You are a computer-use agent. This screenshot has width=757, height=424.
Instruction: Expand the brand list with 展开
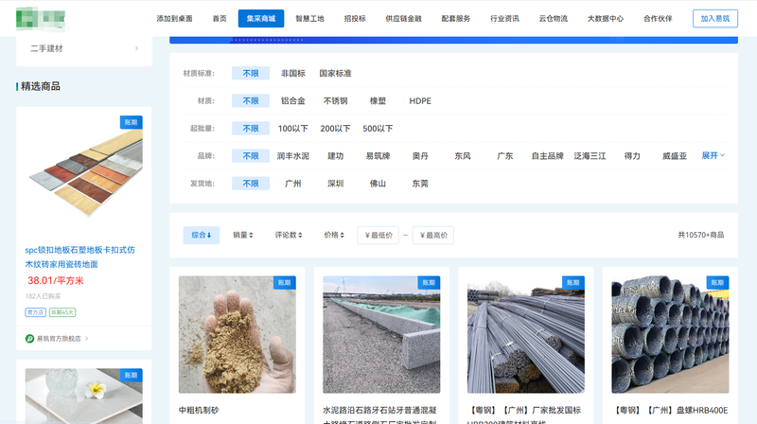point(713,155)
